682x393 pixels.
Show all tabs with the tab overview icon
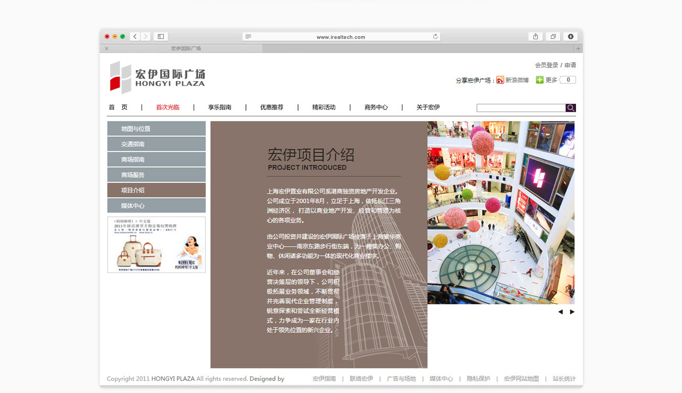tap(553, 37)
